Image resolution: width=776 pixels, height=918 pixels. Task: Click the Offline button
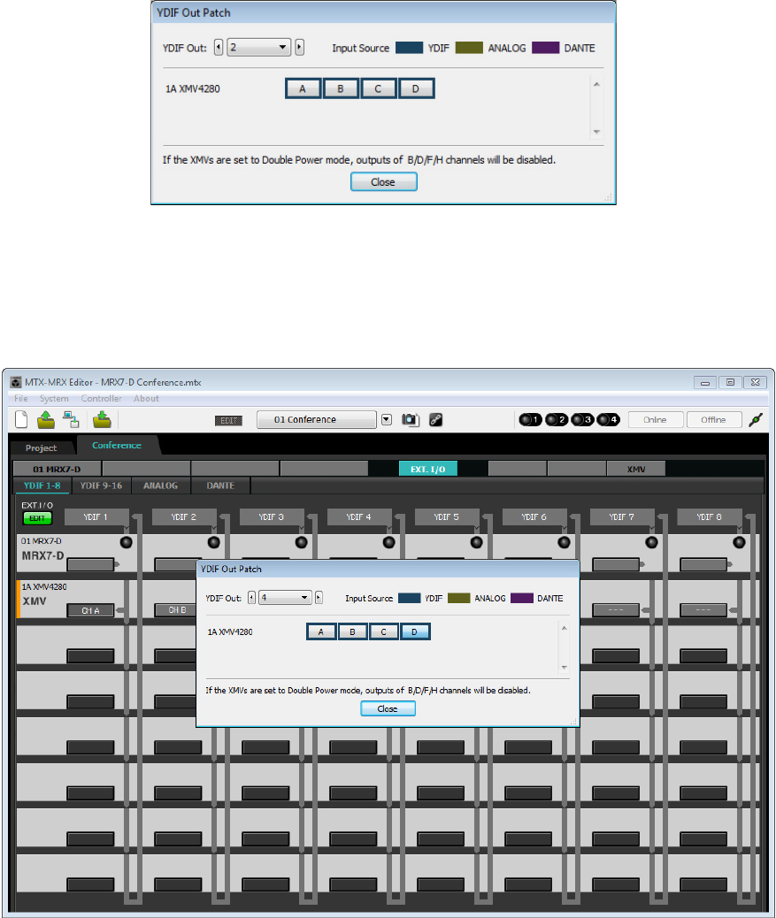(713, 420)
